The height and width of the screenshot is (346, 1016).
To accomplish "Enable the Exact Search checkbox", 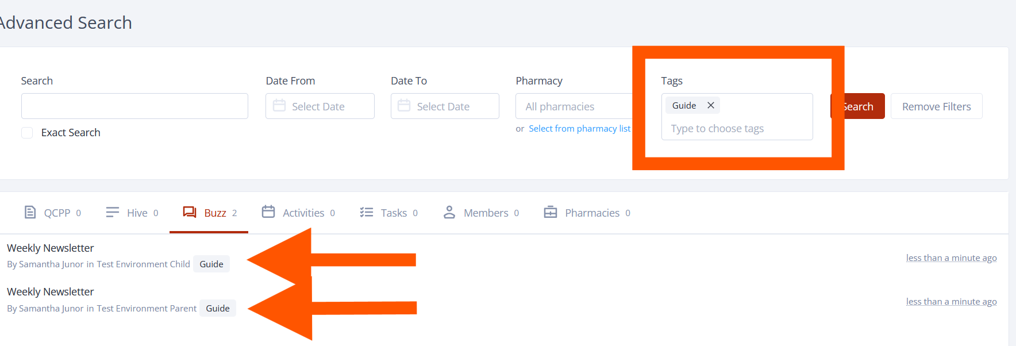I will 27,133.
